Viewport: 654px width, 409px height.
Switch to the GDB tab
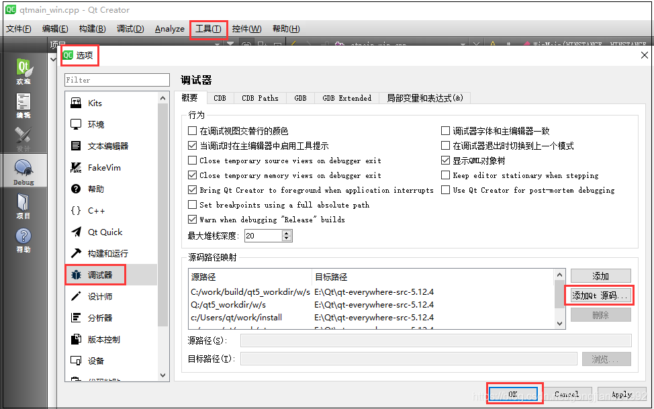pos(300,98)
